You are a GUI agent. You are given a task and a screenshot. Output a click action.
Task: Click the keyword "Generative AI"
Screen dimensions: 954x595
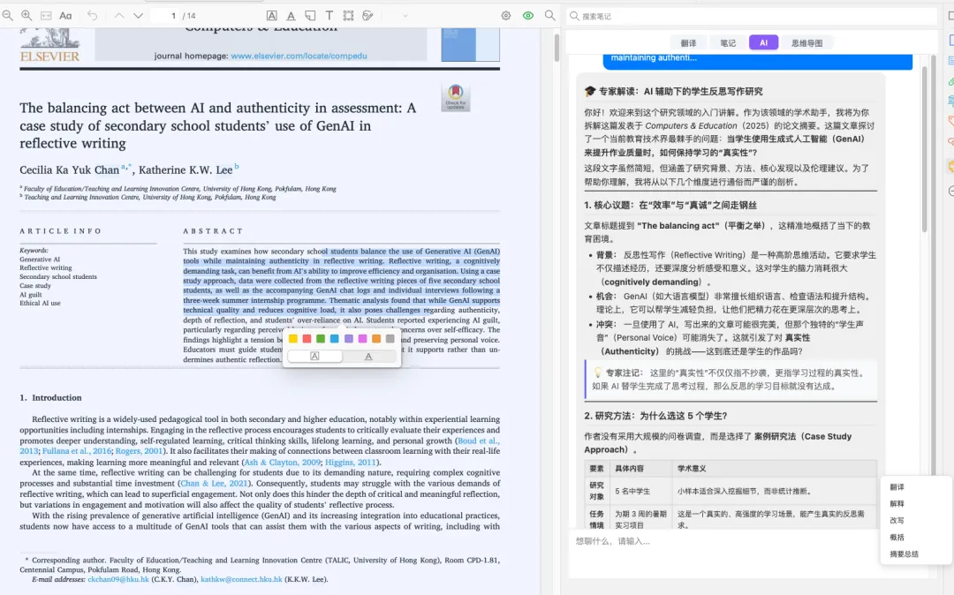coord(40,259)
